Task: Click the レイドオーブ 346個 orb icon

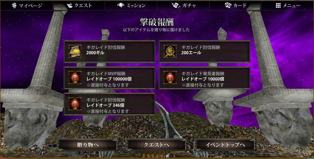Action: pyautogui.click(x=75, y=104)
